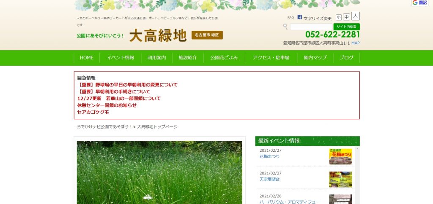Click the 公園にあそびにいこう！ tagline

coord(101,36)
